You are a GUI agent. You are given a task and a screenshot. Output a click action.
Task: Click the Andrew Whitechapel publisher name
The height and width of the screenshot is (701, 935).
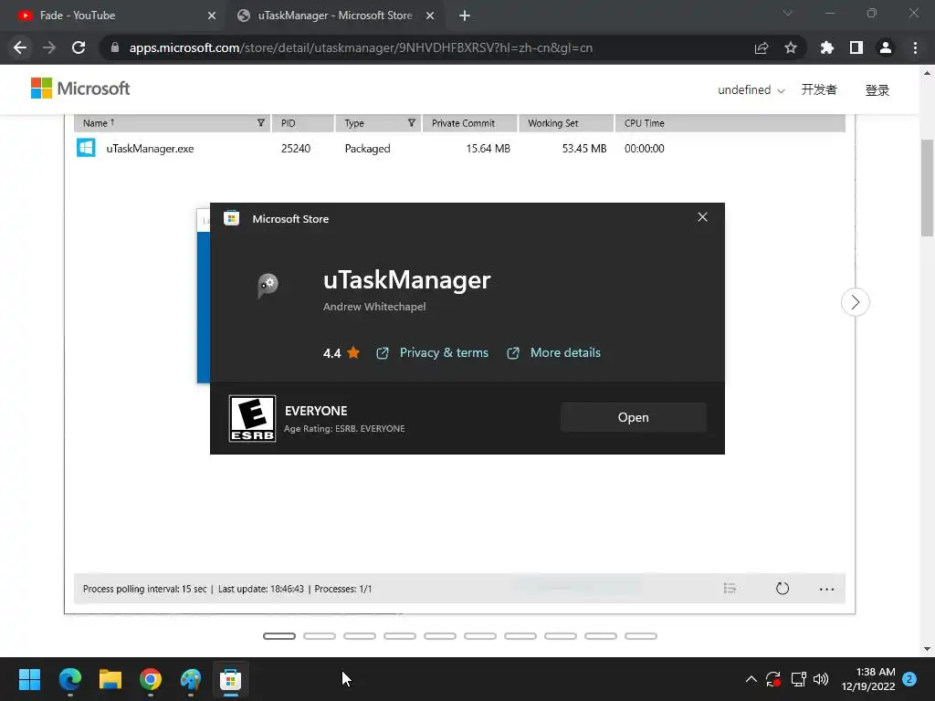pos(374,307)
